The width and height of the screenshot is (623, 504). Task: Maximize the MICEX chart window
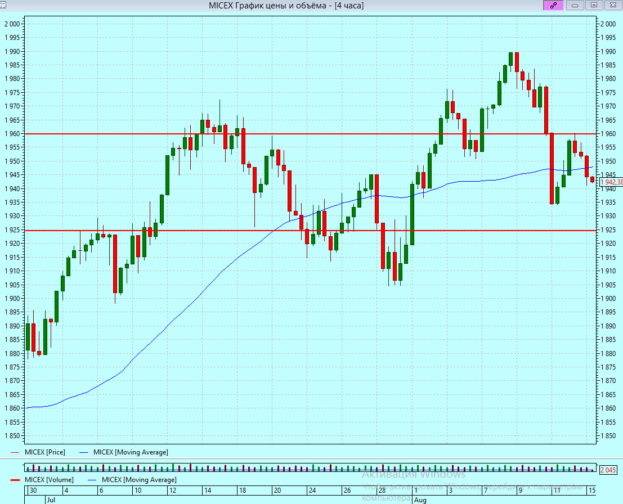pyautogui.click(x=594, y=5)
